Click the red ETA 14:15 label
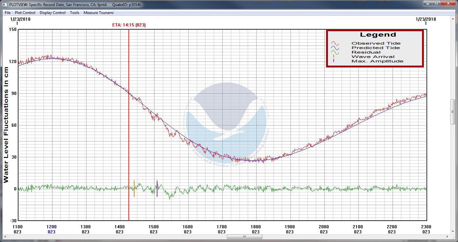This screenshot has height=242, width=458. coord(129,25)
